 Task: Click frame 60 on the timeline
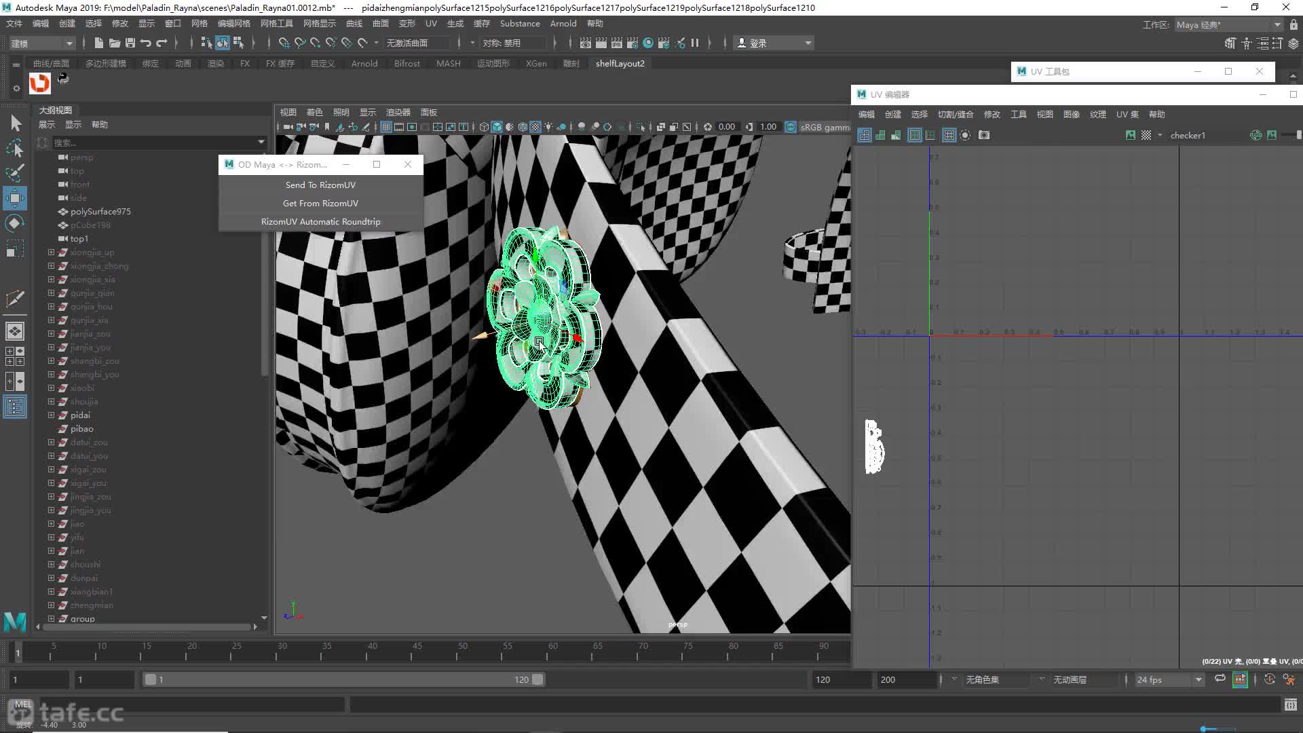552,652
